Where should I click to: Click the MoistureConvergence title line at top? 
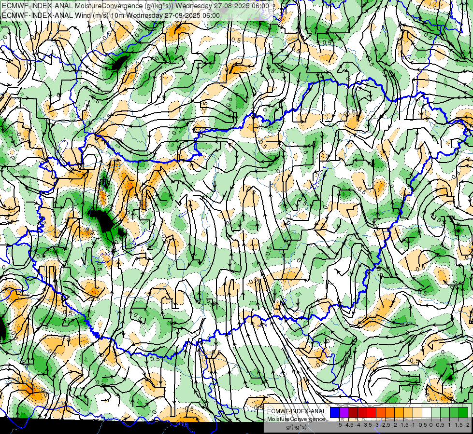click(135, 6)
